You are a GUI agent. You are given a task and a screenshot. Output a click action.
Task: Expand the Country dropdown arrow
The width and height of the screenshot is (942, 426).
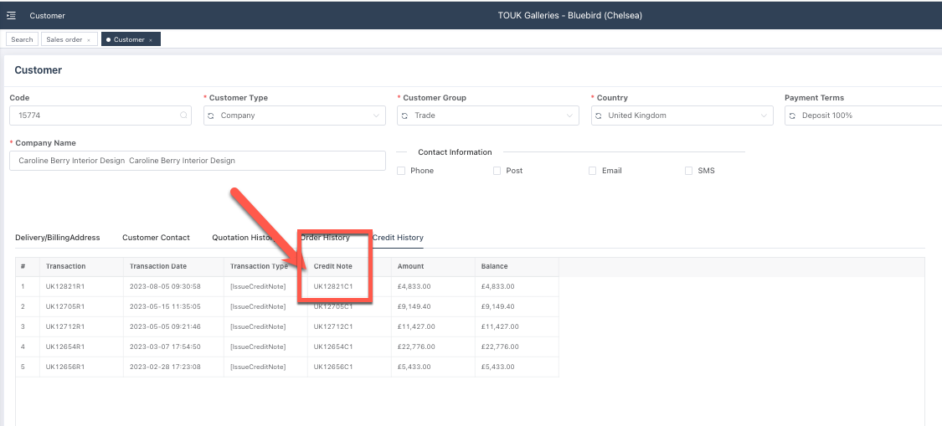pyautogui.click(x=763, y=115)
